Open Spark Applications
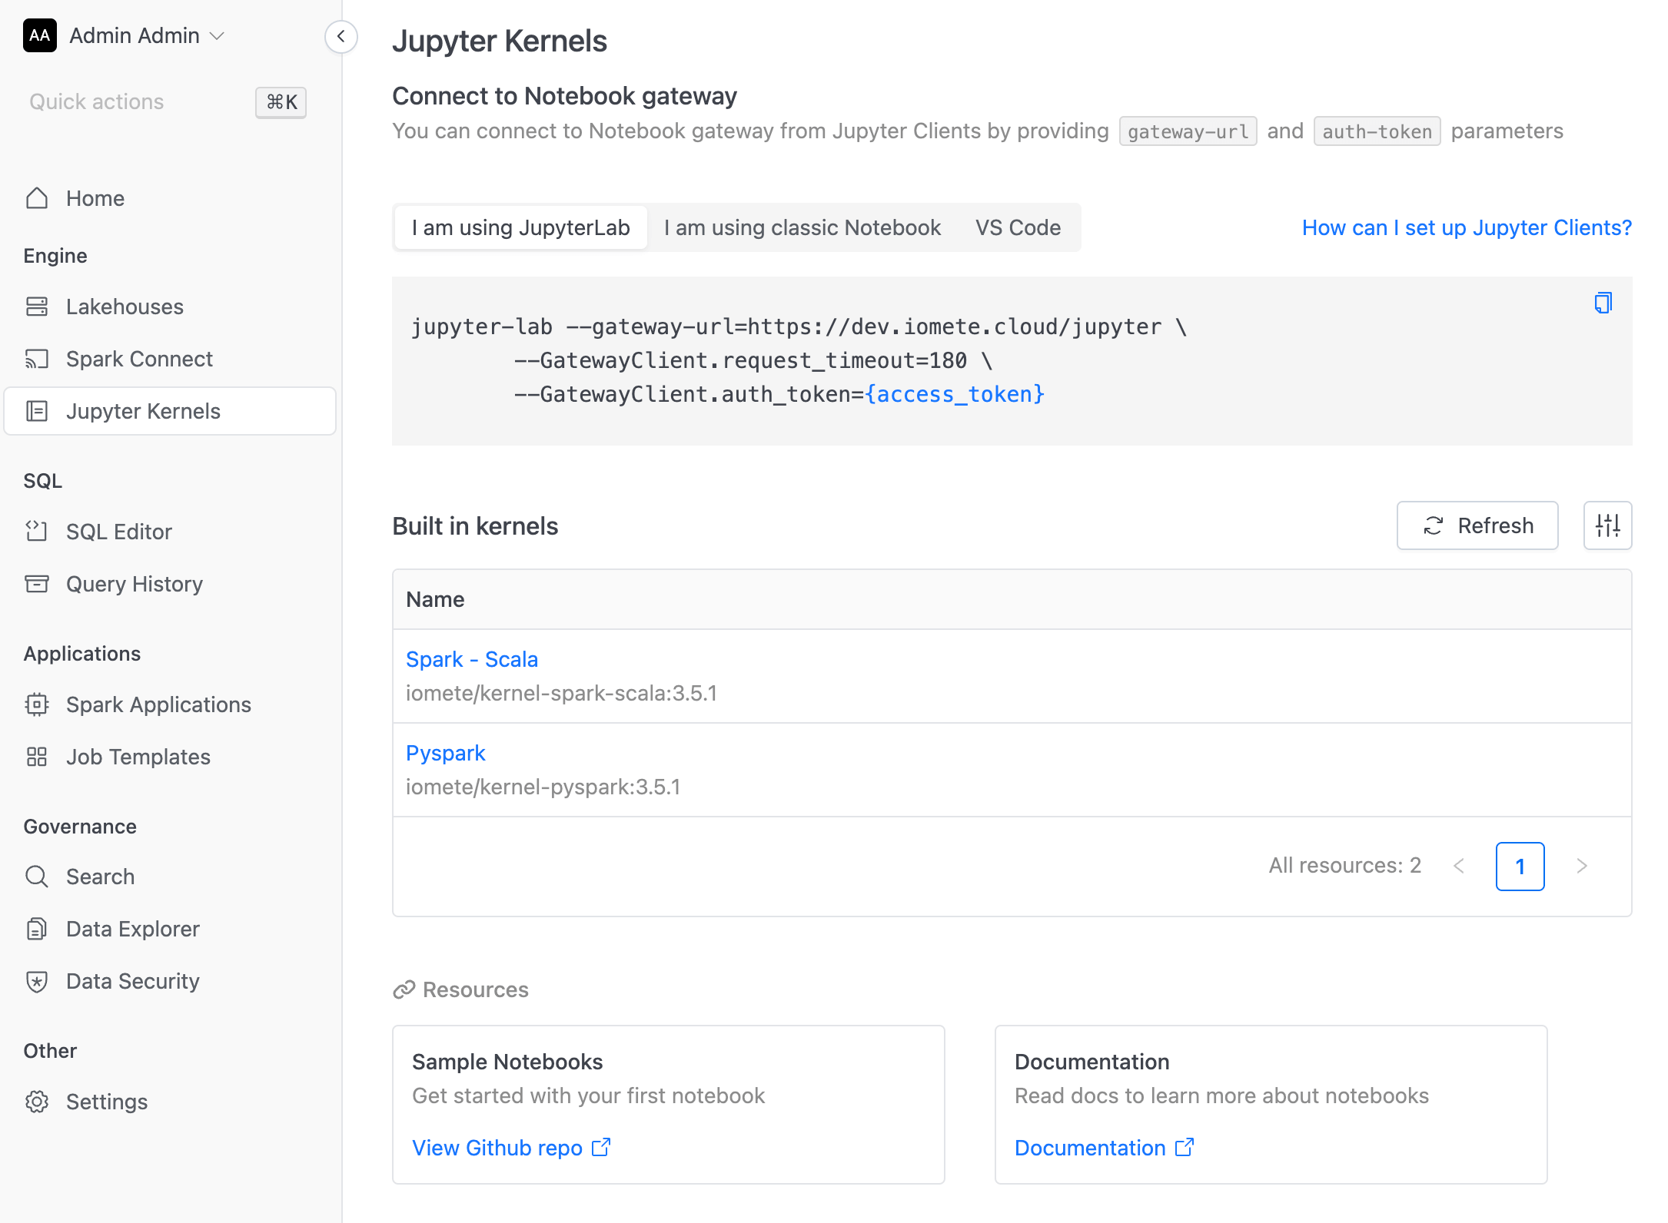1668x1223 pixels. coord(158,704)
